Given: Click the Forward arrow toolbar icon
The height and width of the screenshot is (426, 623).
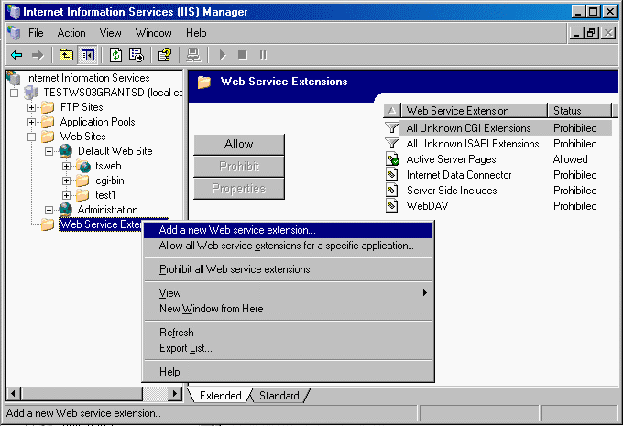Looking at the screenshot, I should pos(38,55).
